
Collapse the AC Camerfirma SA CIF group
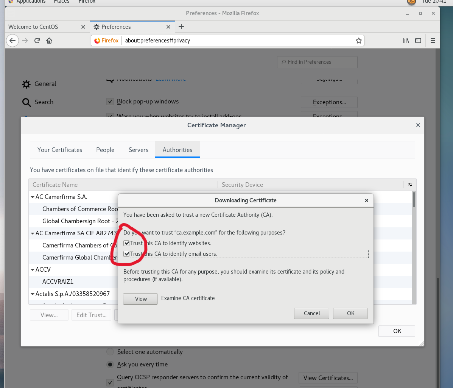click(33, 233)
